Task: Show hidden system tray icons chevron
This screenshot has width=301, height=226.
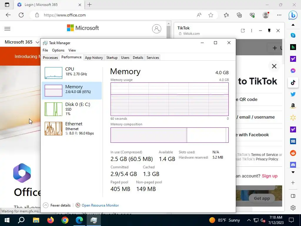Action: point(249,220)
